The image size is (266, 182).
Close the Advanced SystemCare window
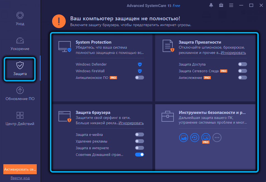(x=261, y=5)
